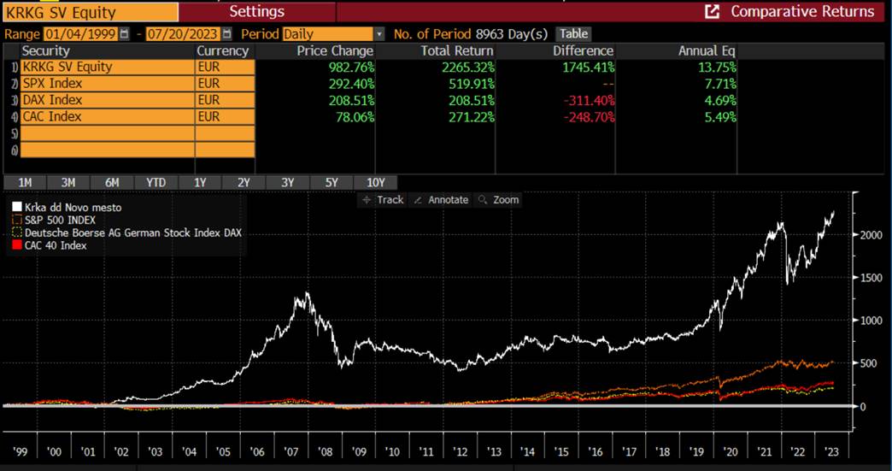Choose the 1M range tab
This screenshot has width=892, height=471.
click(25, 182)
